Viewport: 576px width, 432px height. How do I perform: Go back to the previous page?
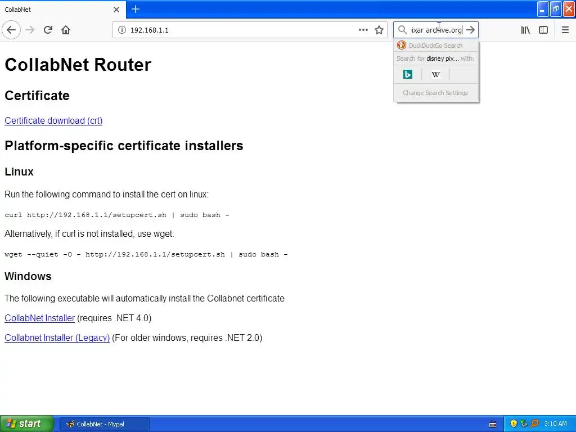click(11, 30)
